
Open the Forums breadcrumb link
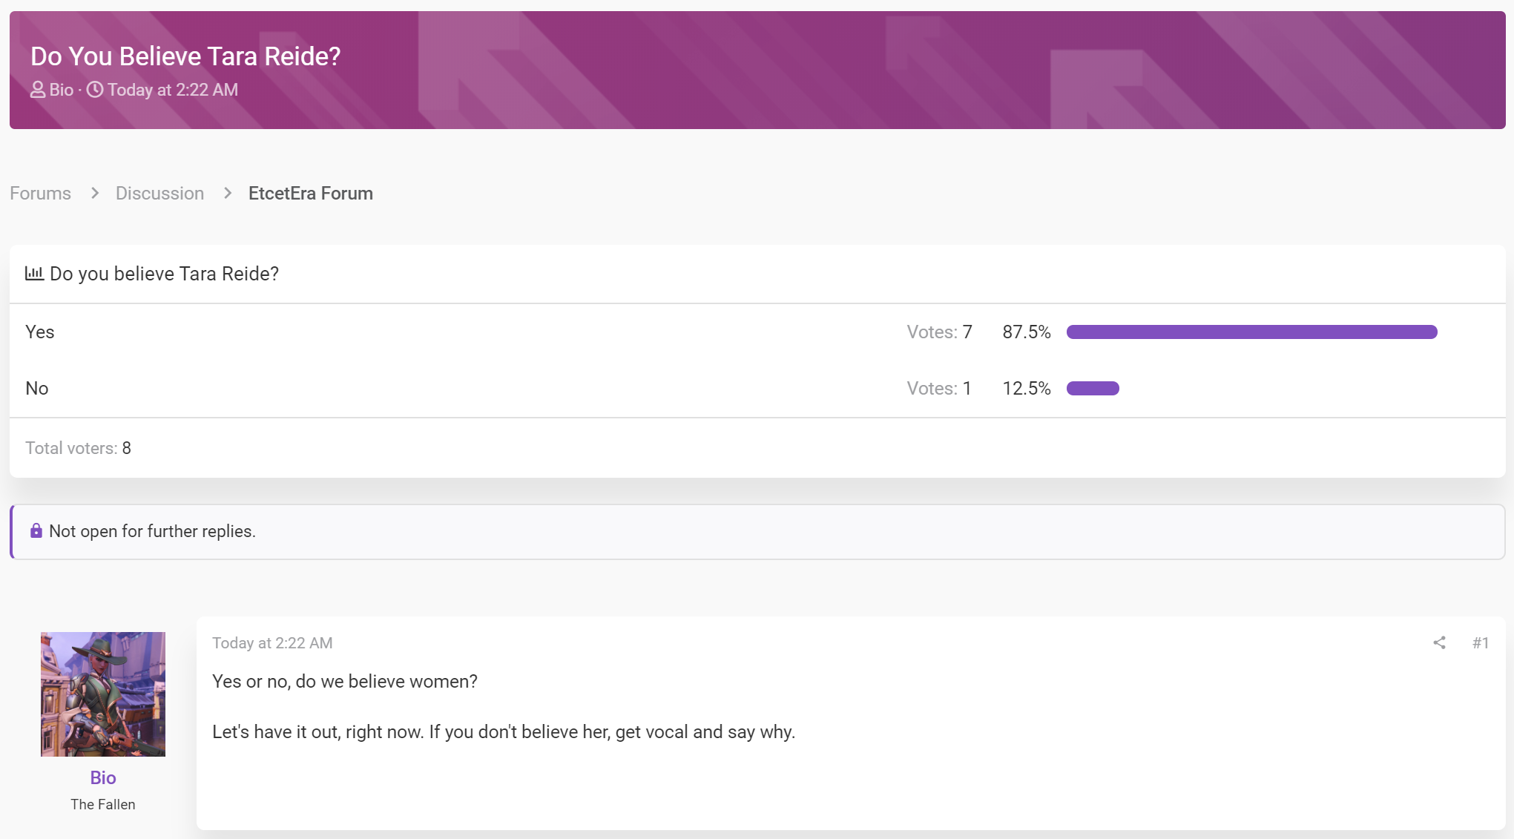coord(41,193)
